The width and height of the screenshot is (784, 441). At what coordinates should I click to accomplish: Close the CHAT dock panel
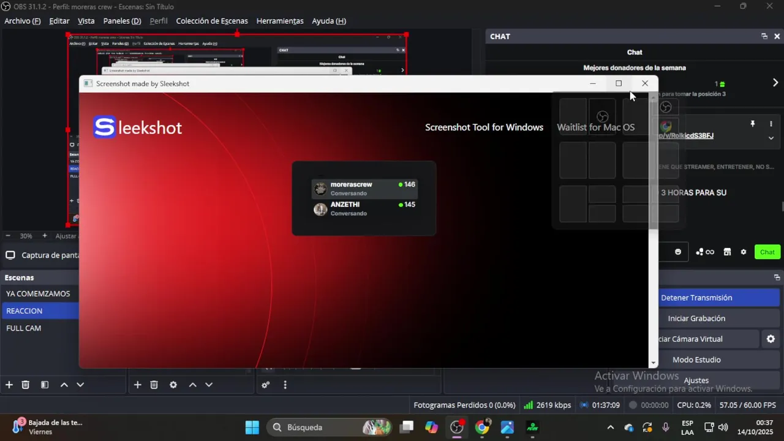777,36
